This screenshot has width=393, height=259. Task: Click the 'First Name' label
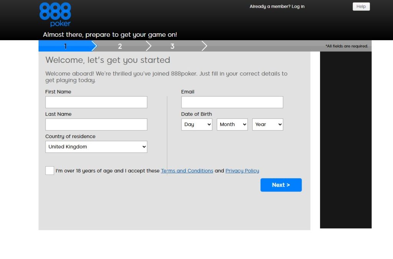pos(58,92)
